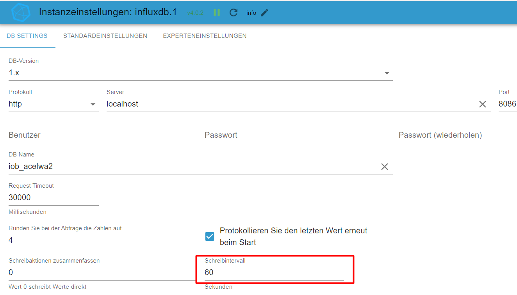
Task: Click the Schreibintervall field showing 60
Action: click(x=274, y=272)
